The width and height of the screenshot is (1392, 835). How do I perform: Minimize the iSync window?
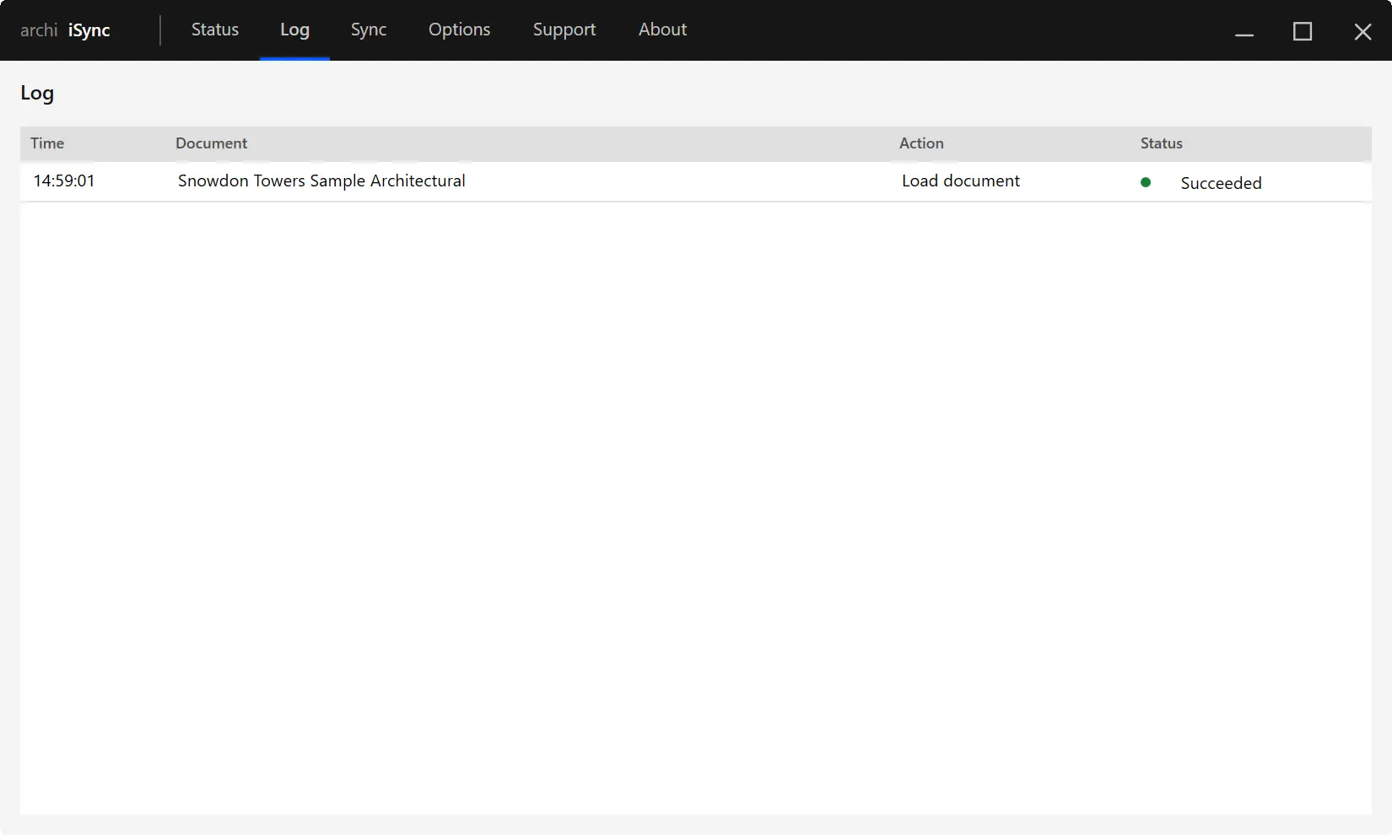pyautogui.click(x=1244, y=31)
